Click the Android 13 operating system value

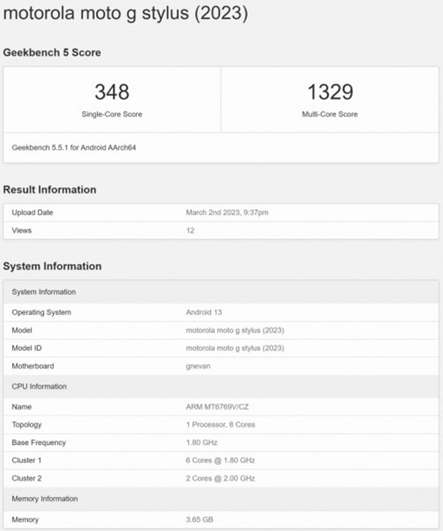coord(204,313)
